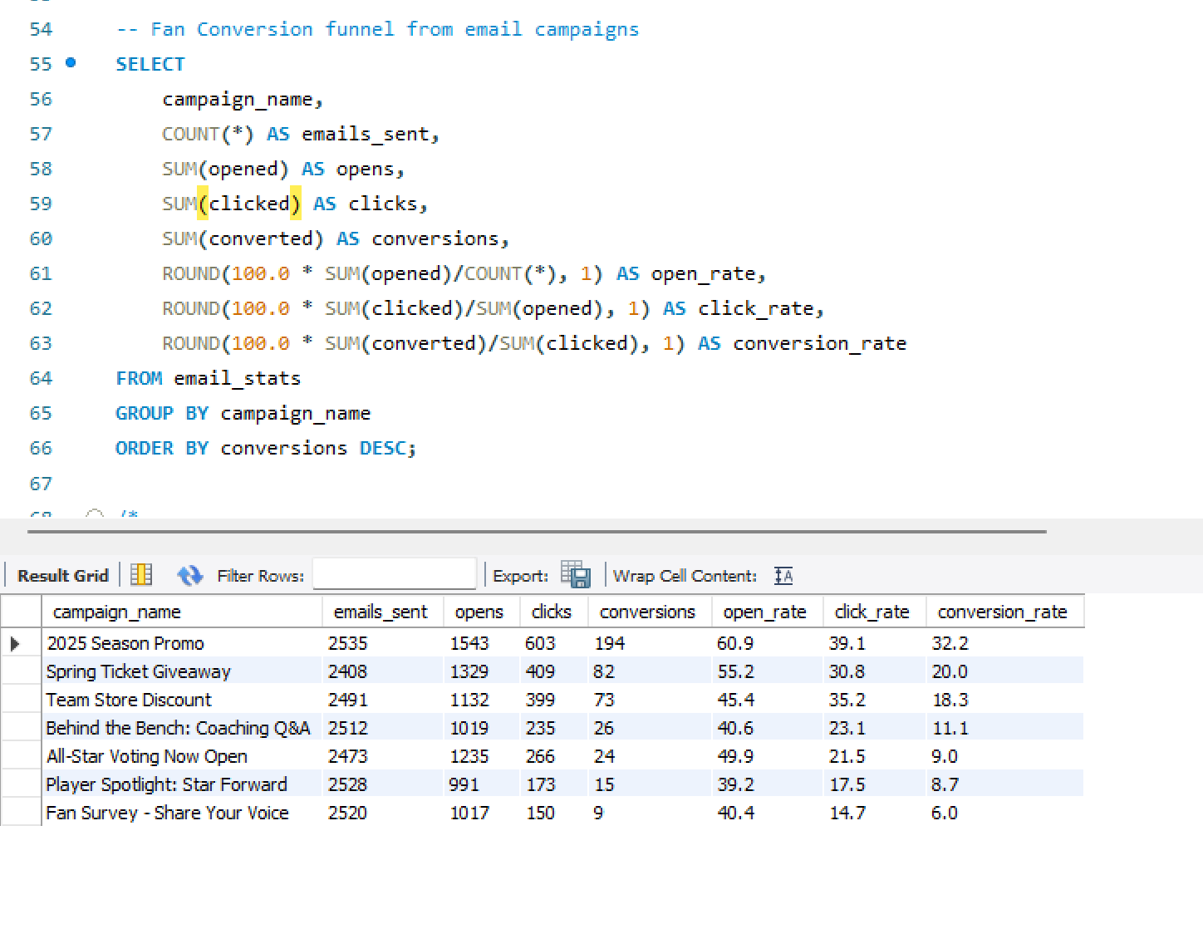Image resolution: width=1203 pixels, height=929 pixels.
Task: Click the conversion_rate column header
Action: pyautogui.click(x=1002, y=612)
